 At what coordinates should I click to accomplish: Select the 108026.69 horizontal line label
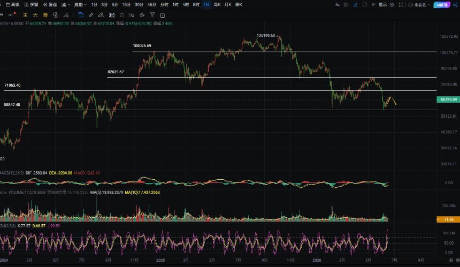click(x=142, y=46)
